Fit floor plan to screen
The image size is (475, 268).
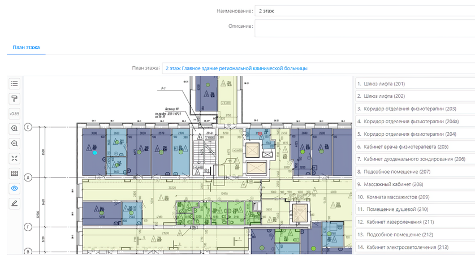(x=15, y=158)
